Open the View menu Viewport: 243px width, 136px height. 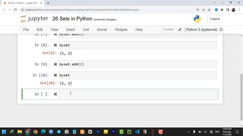[54, 29]
